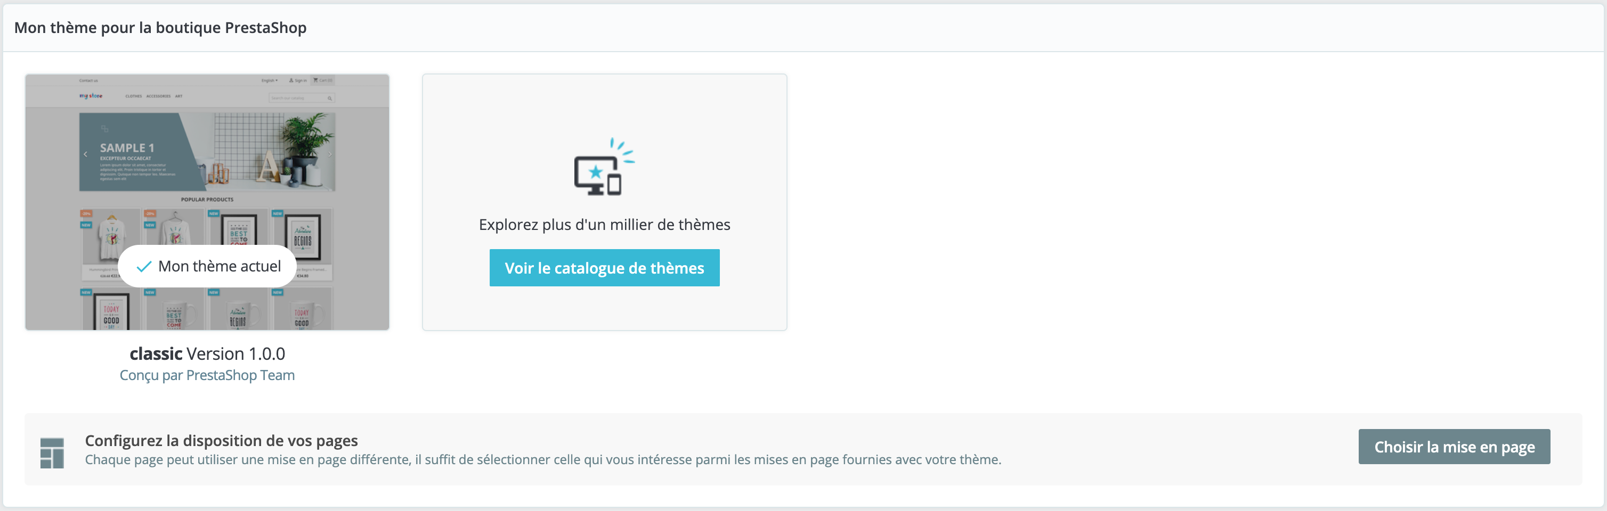Click the magnifier search icon in preview
Image resolution: width=1607 pixels, height=511 pixels.
tap(329, 98)
